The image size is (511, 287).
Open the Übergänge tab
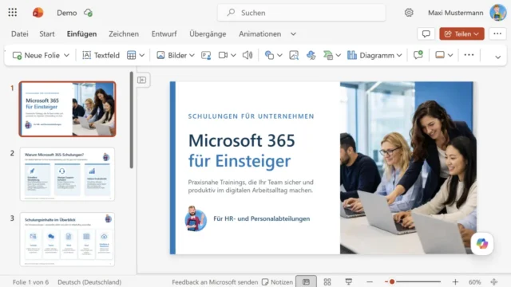[x=208, y=33]
